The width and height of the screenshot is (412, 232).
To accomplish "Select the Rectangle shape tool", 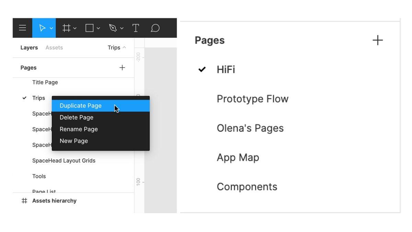I will pos(89,28).
